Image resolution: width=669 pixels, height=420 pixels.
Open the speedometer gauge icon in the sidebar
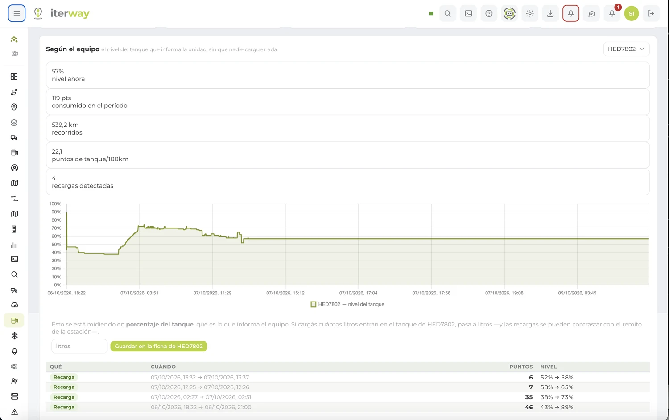[x=14, y=305]
